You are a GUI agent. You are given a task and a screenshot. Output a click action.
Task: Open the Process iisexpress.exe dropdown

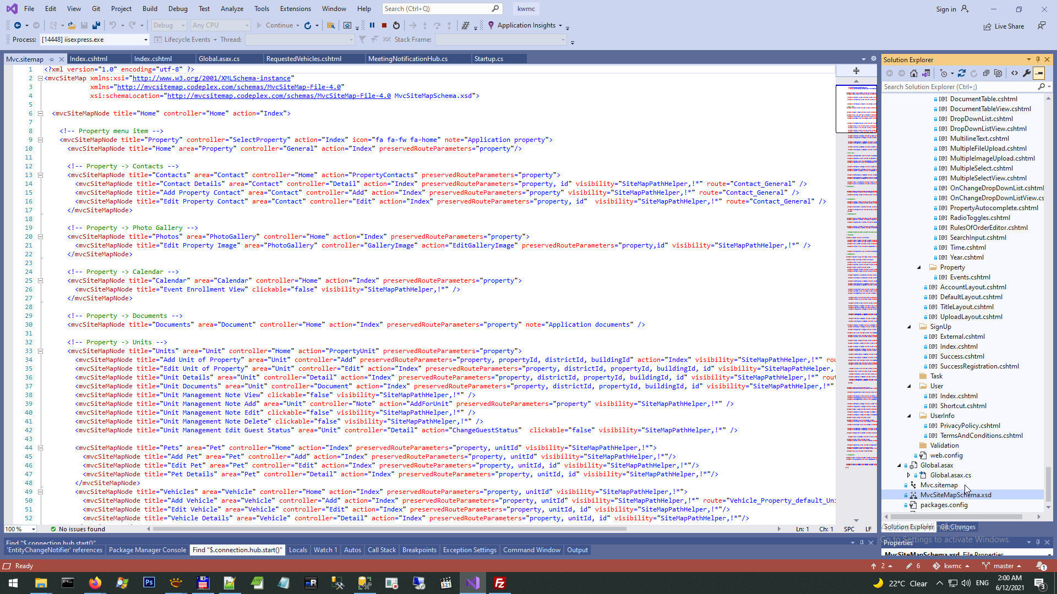pos(145,40)
